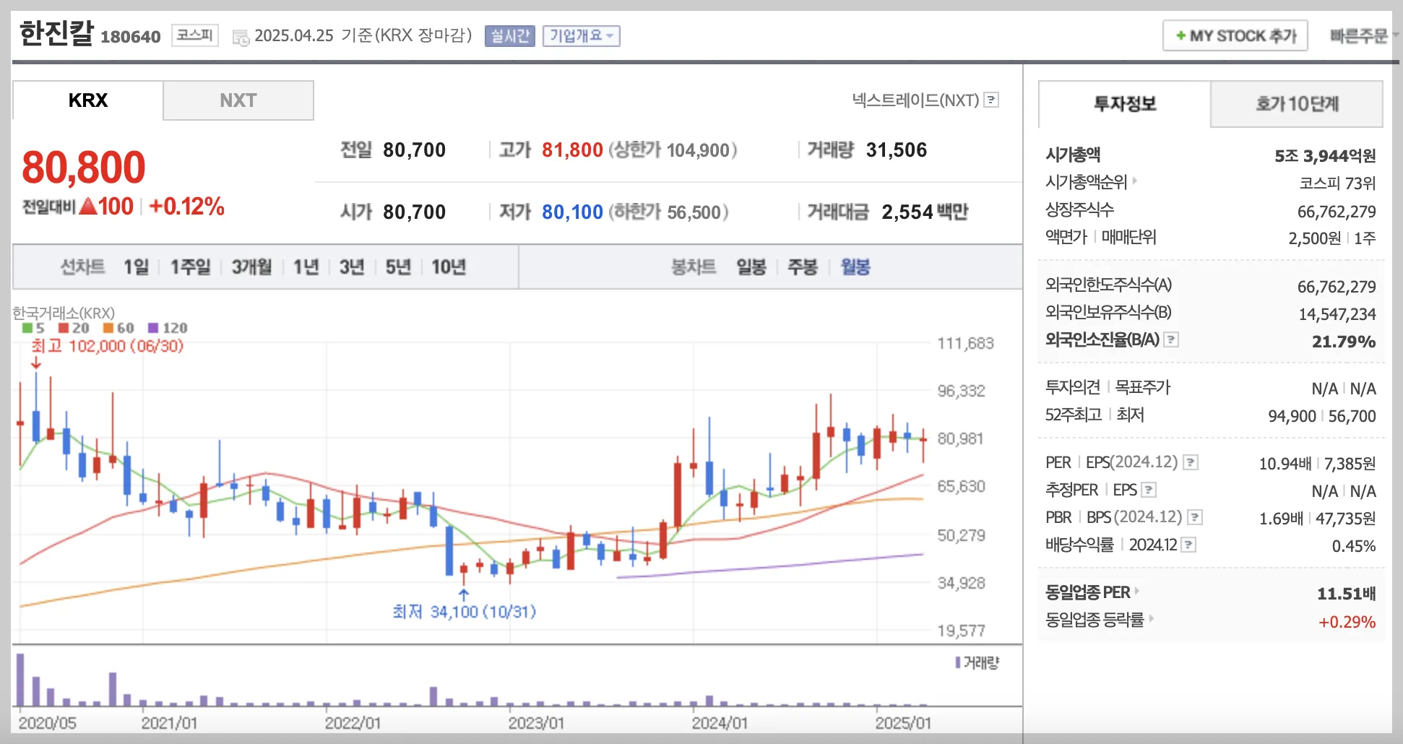Viewport: 1403px width, 744px height.
Task: Expand the 빠른주문 dropdown
Action: pos(1364,35)
